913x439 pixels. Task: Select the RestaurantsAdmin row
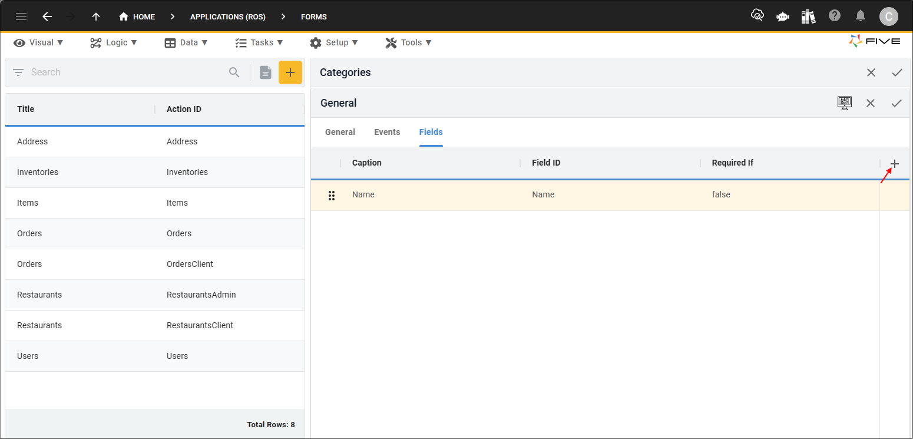tap(155, 295)
